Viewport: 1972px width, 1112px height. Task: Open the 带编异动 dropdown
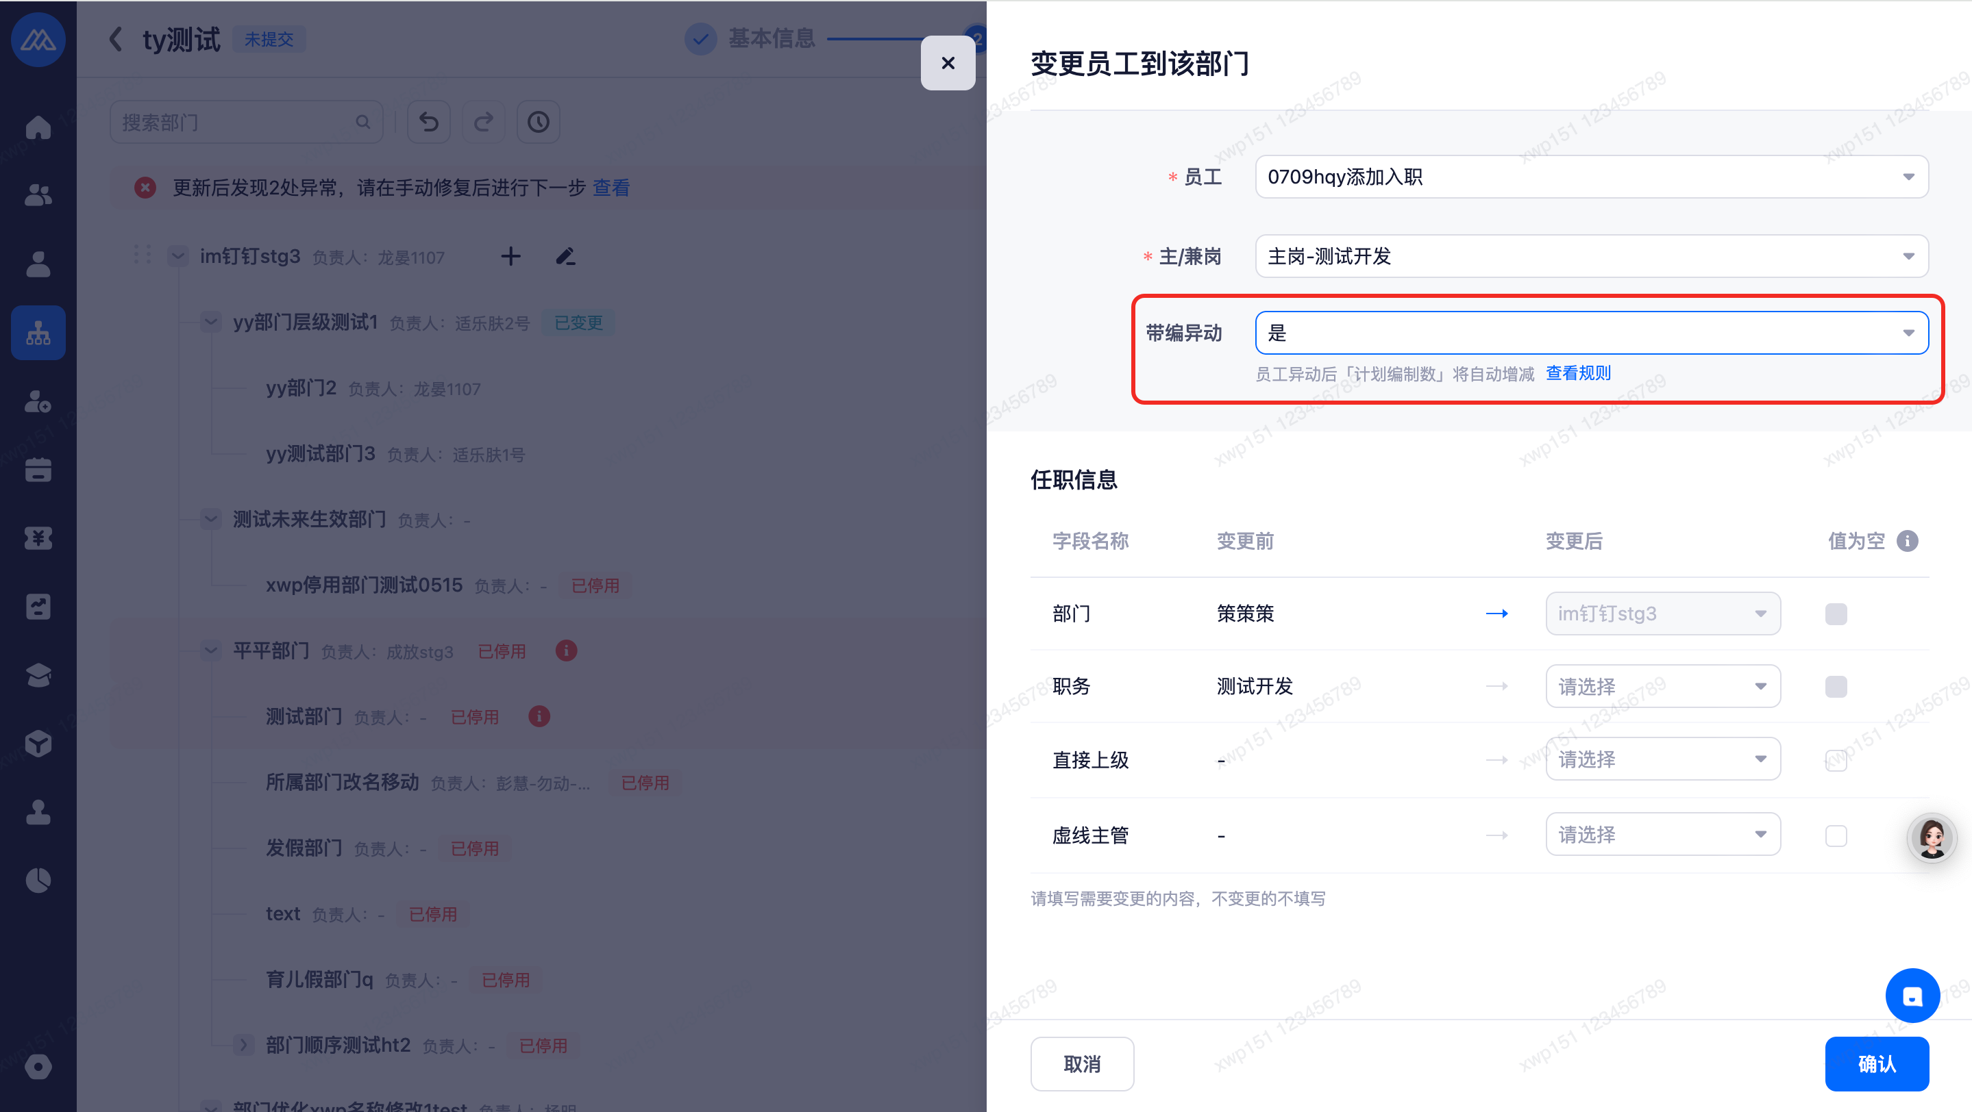1591,333
